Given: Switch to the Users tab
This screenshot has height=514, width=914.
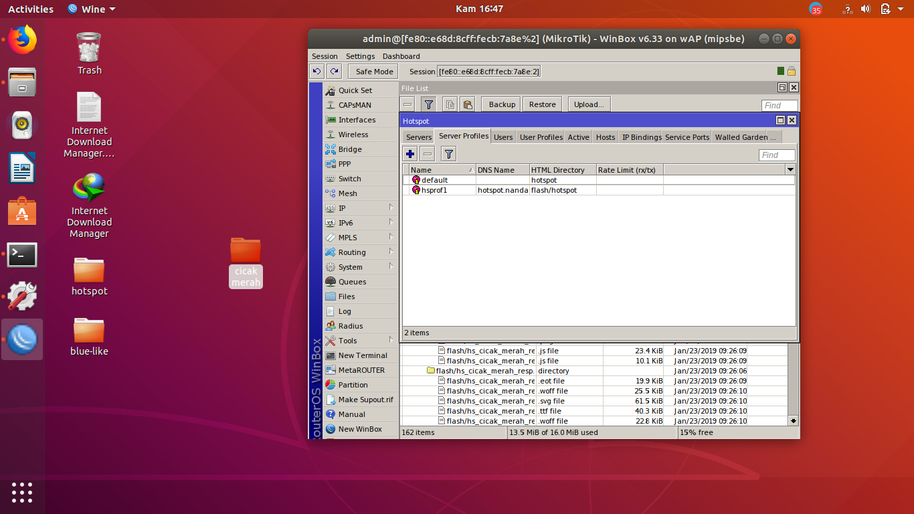Looking at the screenshot, I should click(503, 137).
